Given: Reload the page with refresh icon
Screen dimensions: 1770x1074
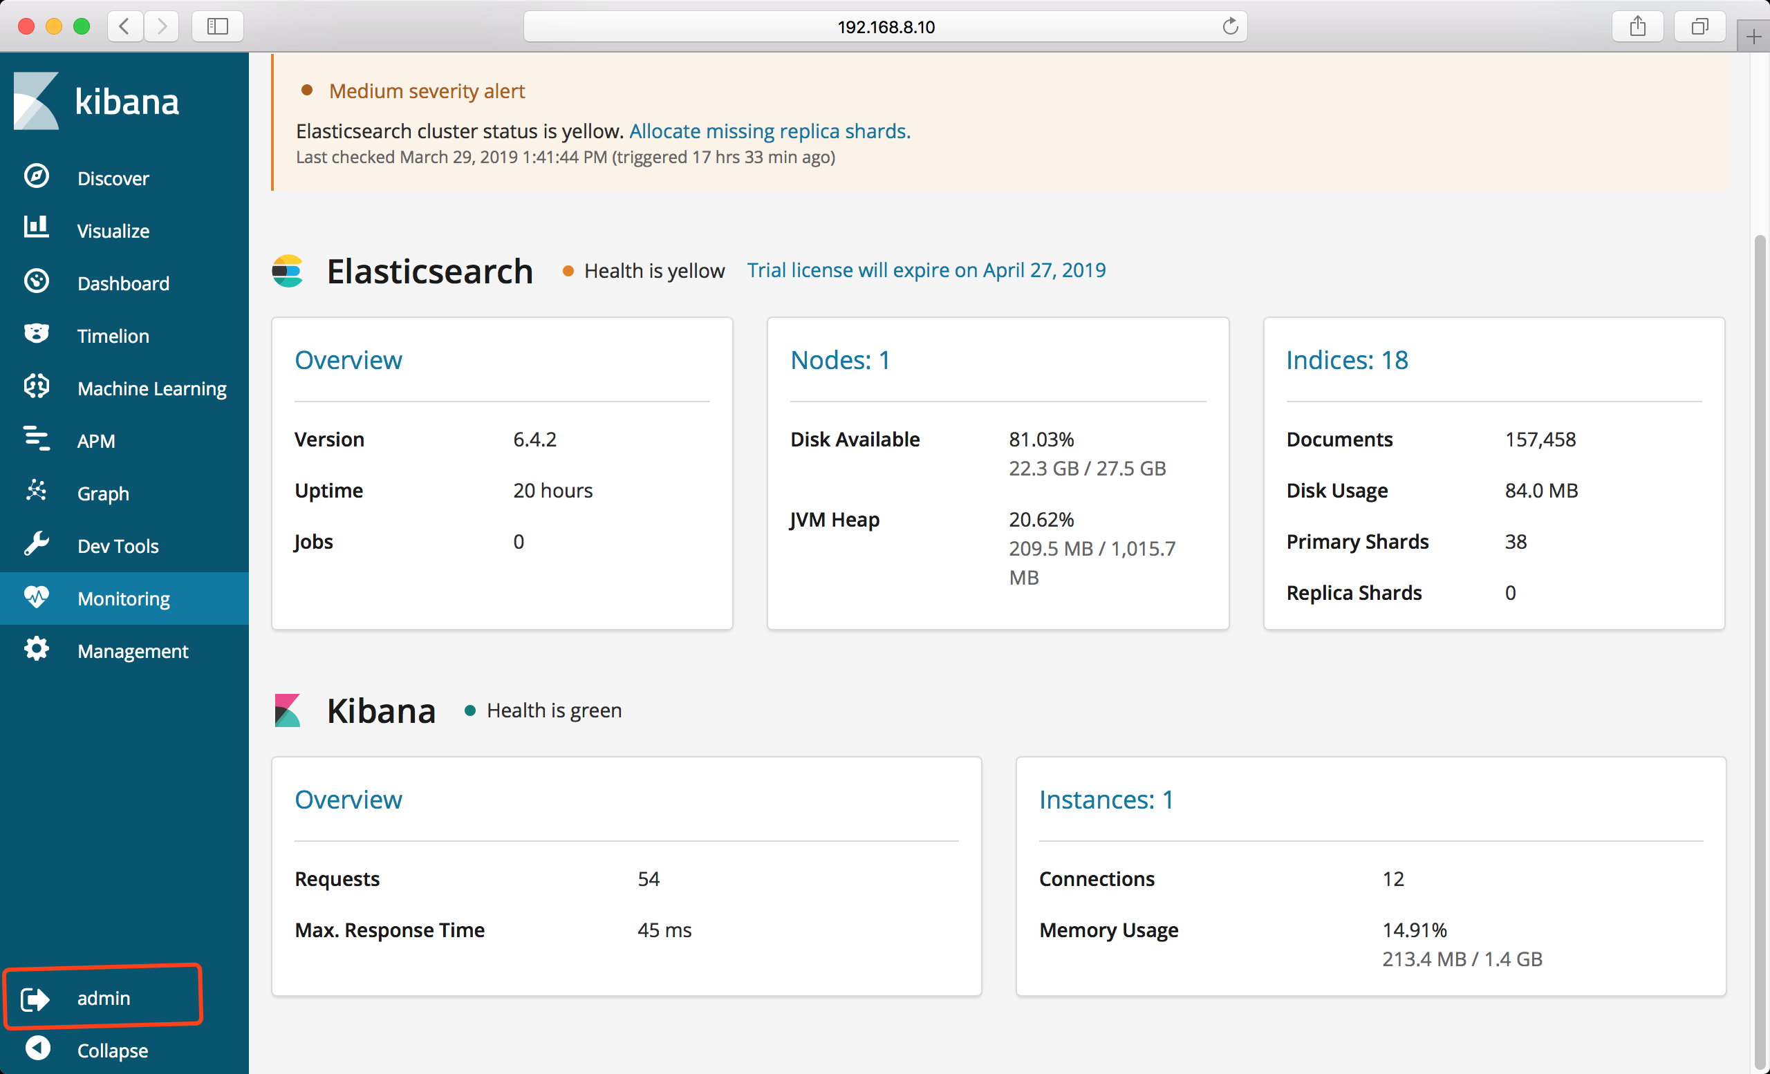Looking at the screenshot, I should click(x=1230, y=27).
